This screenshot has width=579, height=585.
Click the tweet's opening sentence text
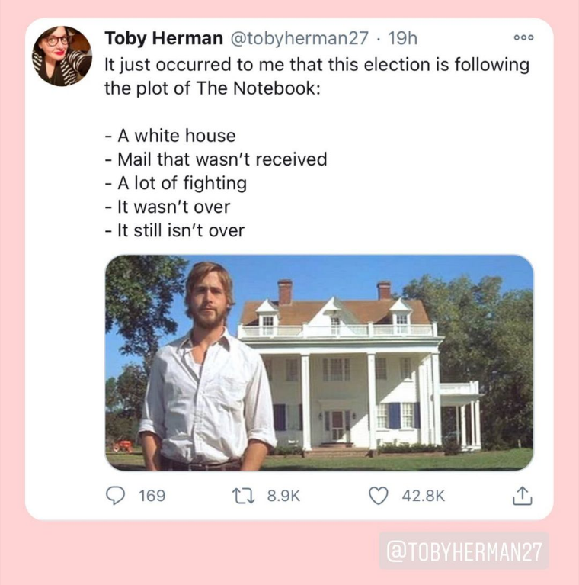317,76
